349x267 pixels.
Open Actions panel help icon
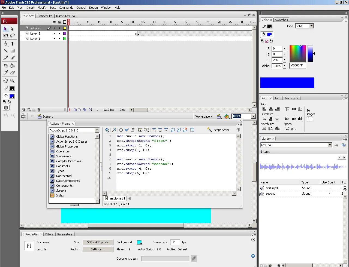click(x=238, y=130)
